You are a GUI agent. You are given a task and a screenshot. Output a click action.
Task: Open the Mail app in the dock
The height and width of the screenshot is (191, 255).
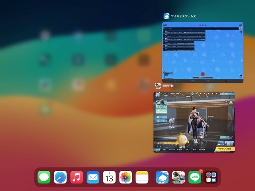pos(93,177)
